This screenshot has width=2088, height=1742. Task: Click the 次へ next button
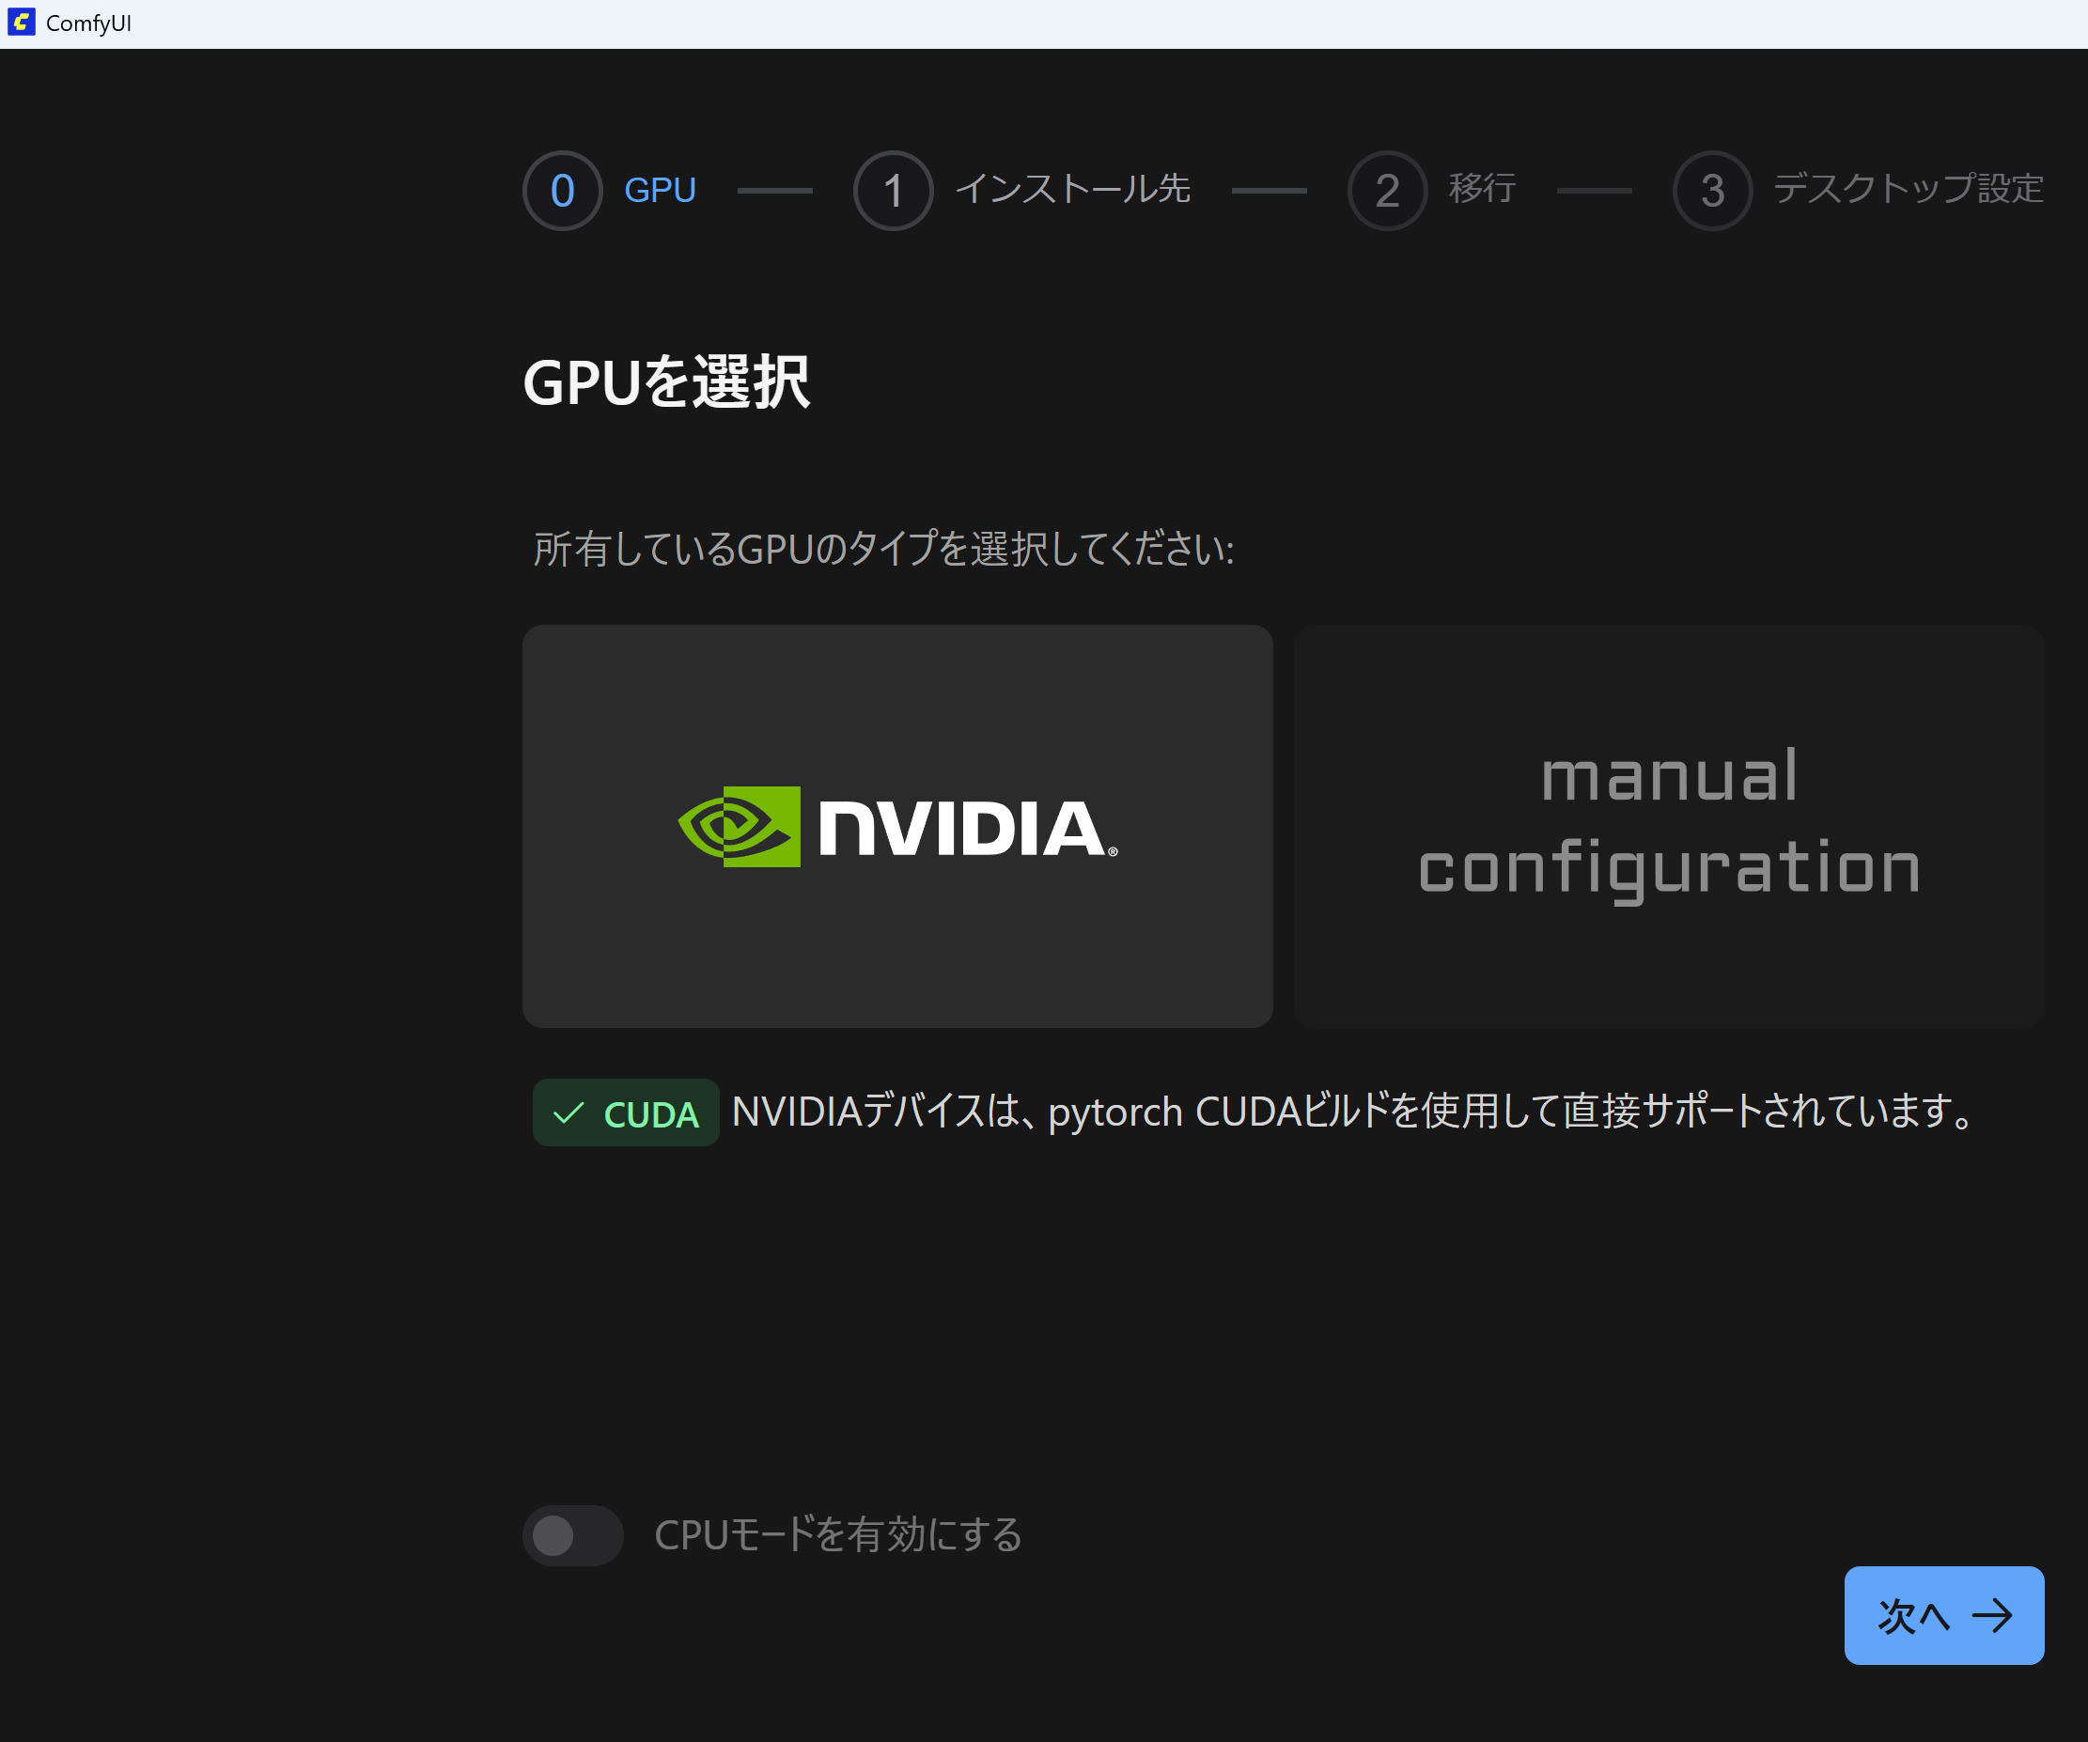pyautogui.click(x=1943, y=1615)
